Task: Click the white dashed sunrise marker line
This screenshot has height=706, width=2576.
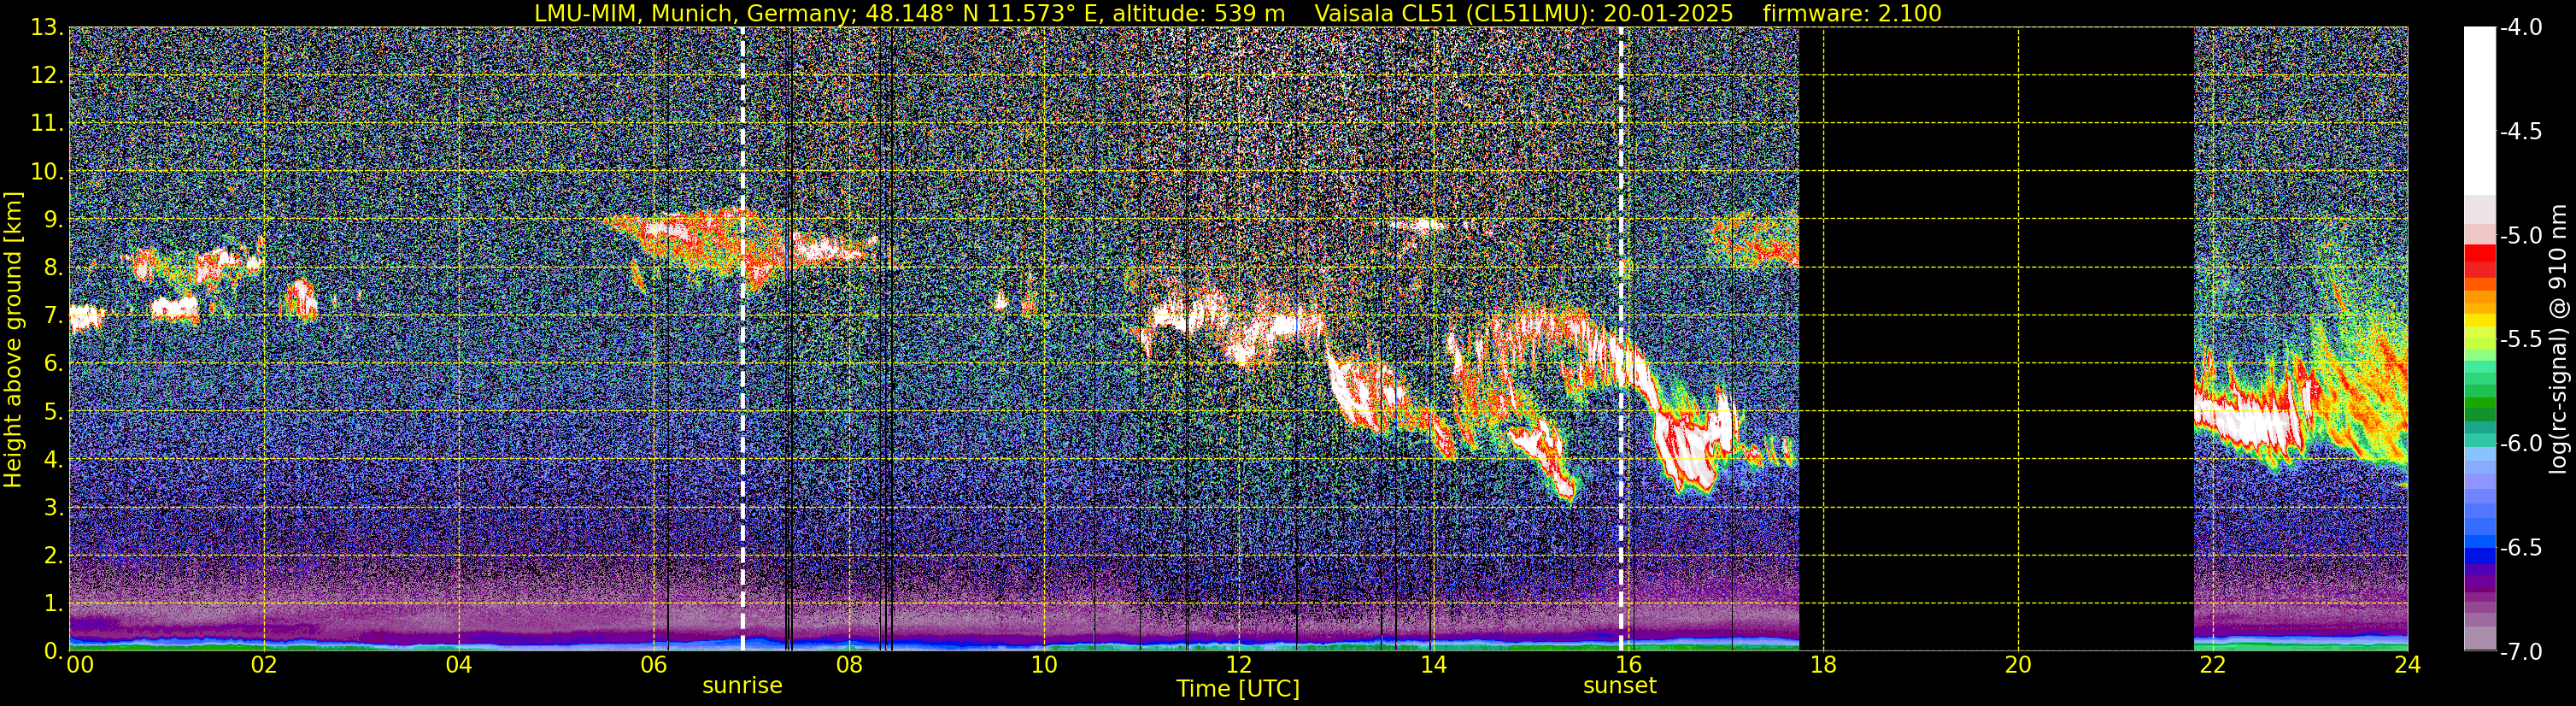Action: click(742, 339)
